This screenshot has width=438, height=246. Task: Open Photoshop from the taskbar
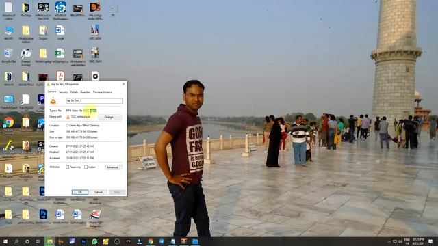point(83,241)
